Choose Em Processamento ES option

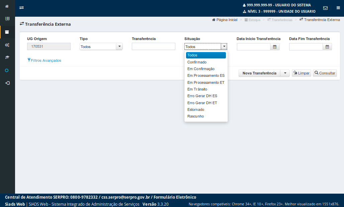pos(206,76)
